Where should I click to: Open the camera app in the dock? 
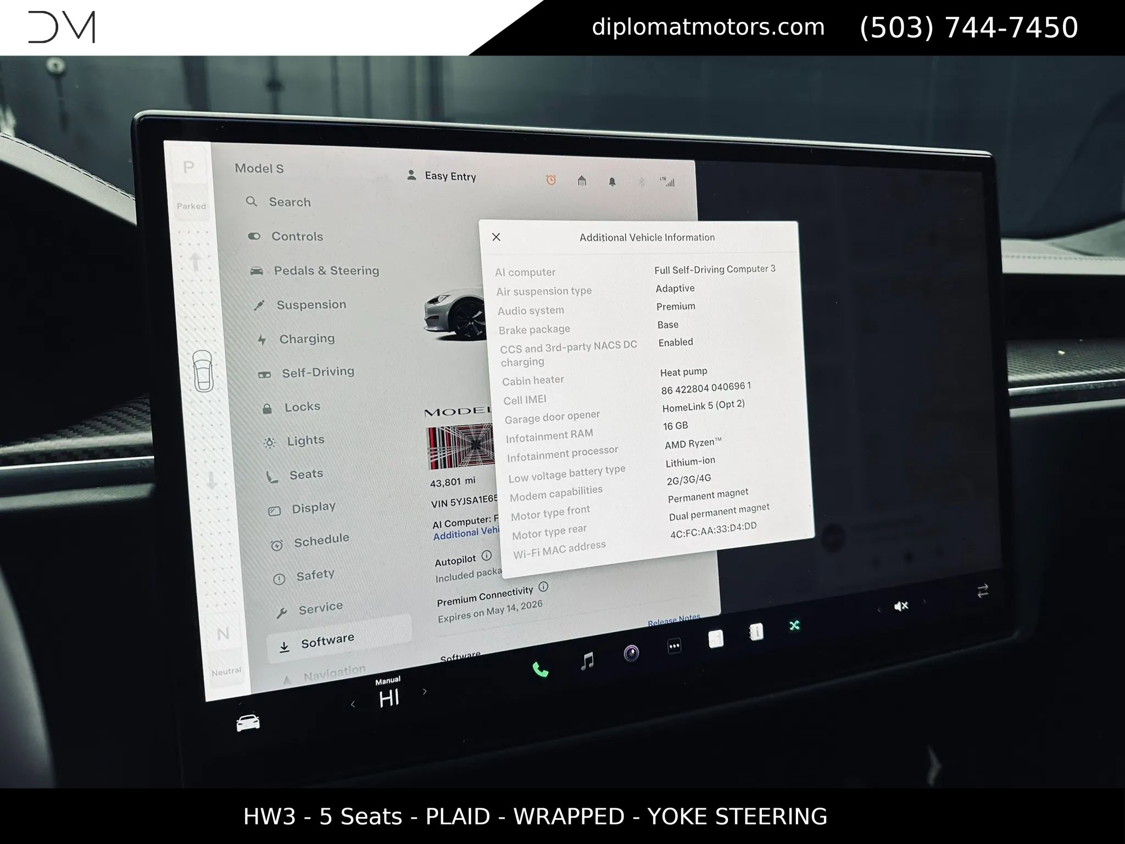pos(631,653)
